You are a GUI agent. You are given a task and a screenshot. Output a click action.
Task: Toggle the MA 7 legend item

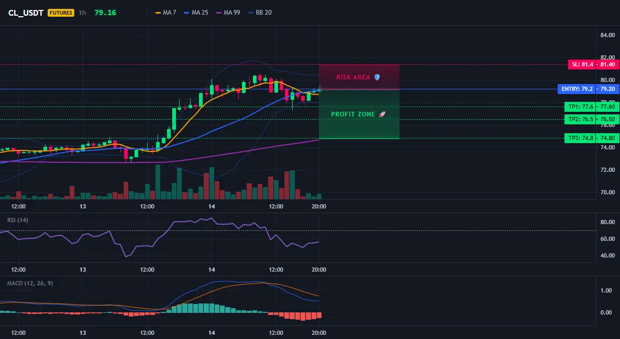coord(166,13)
